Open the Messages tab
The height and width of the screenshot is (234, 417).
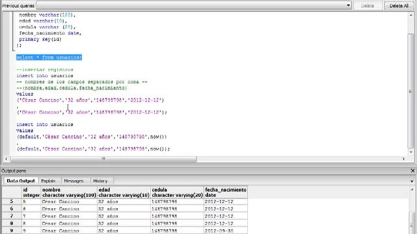tap(74, 181)
